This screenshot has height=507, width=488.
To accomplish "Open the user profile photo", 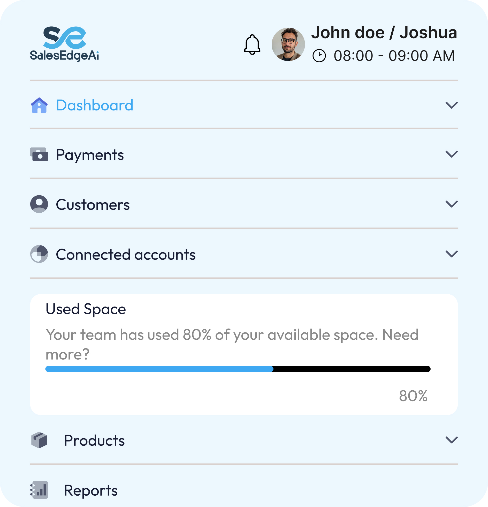I will pyautogui.click(x=288, y=44).
